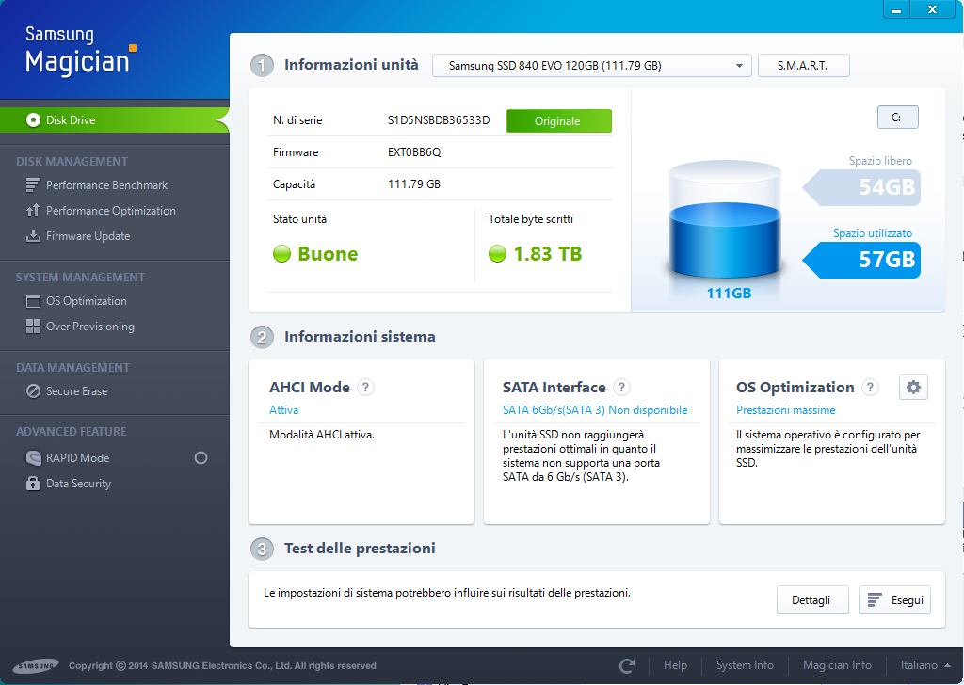Minimize the Magician window
964x685 pixels.
click(896, 9)
